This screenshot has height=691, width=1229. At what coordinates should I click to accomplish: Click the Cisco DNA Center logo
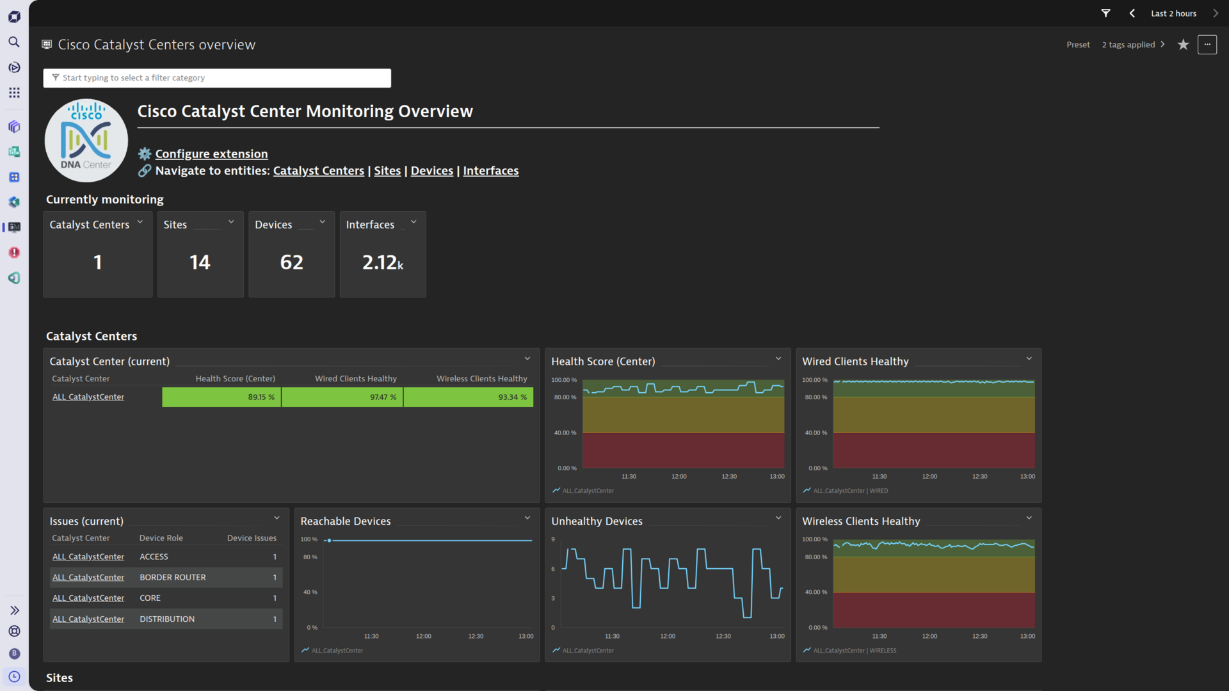point(86,140)
